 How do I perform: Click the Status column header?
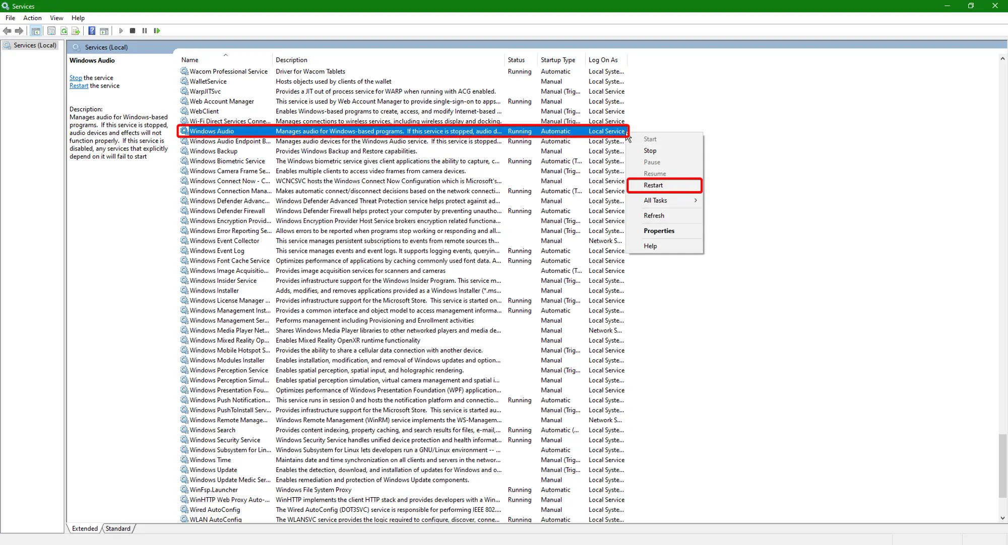(516, 59)
